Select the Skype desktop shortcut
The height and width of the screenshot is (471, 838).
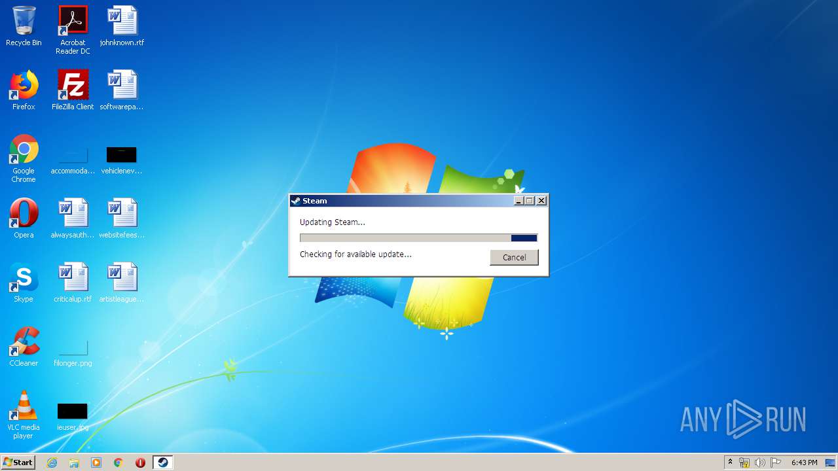click(24, 283)
